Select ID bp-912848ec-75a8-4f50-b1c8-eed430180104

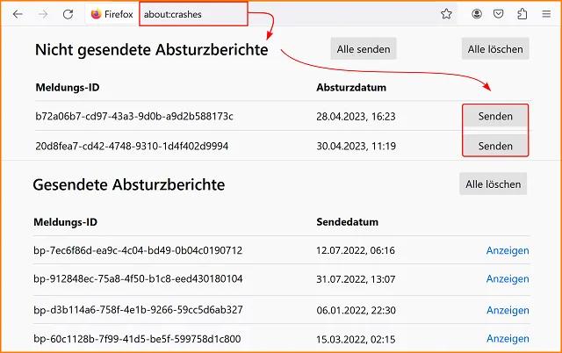click(x=138, y=279)
